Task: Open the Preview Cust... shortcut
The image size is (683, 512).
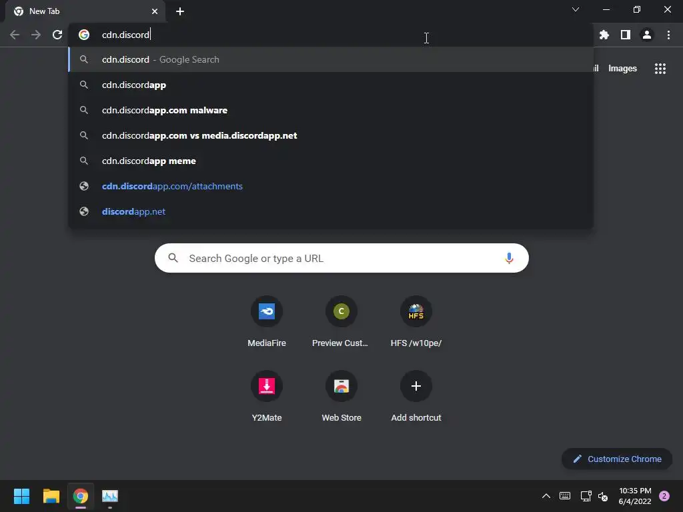Action: click(x=341, y=322)
